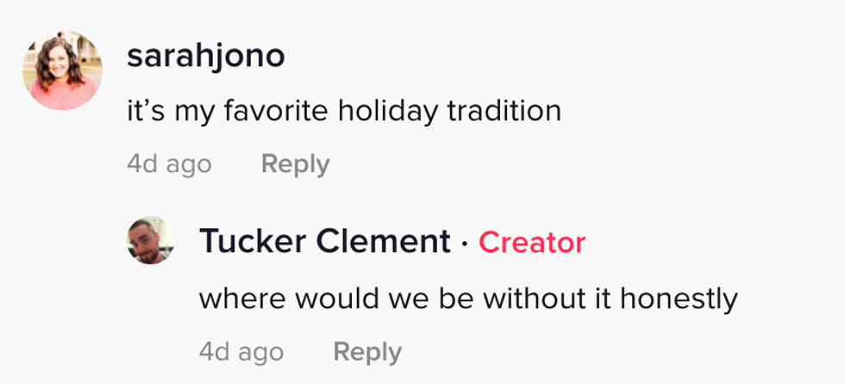Reply to Tucker Clement's comment
The image size is (845, 384).
pos(367,351)
